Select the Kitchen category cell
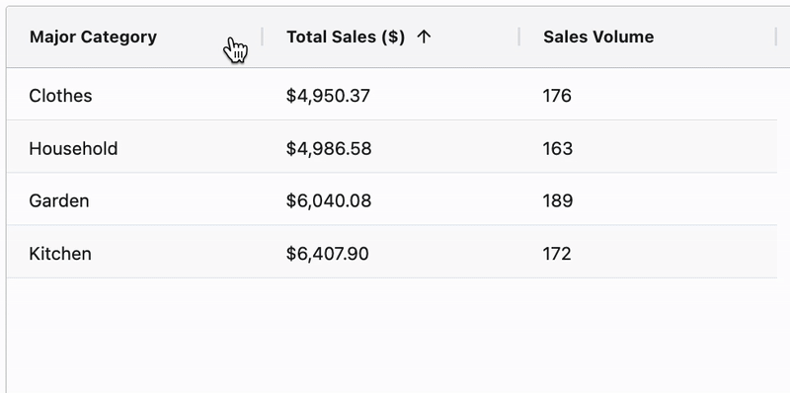This screenshot has width=790, height=393. tap(134, 254)
